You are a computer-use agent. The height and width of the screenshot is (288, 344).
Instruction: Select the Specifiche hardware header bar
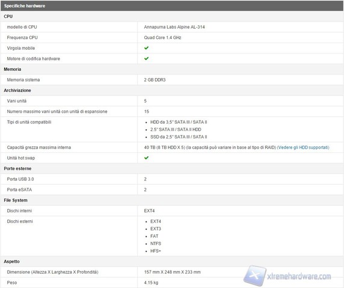172,5
